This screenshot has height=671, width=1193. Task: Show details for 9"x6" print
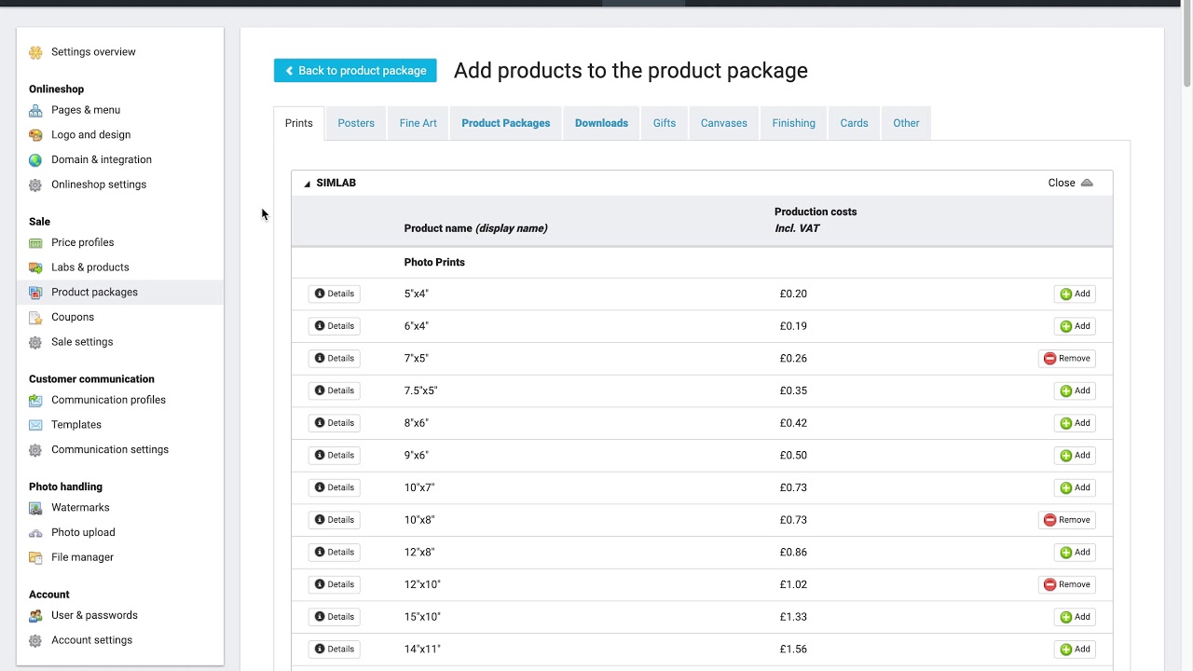pos(335,456)
